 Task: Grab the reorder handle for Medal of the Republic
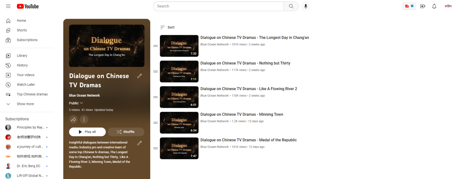155,148
